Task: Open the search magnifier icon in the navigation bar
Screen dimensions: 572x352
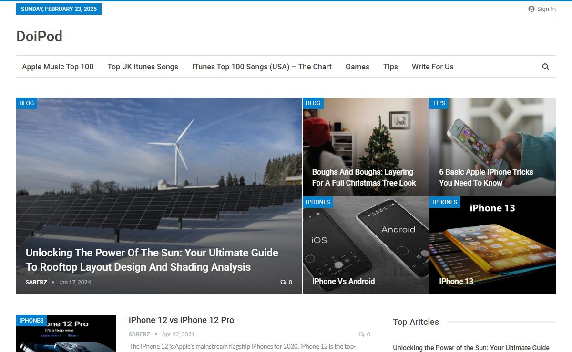Action: [545, 67]
